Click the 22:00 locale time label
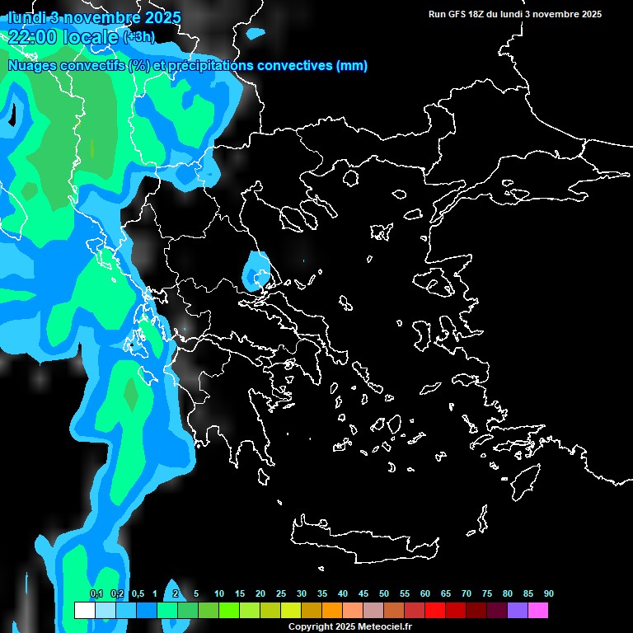 (63, 36)
